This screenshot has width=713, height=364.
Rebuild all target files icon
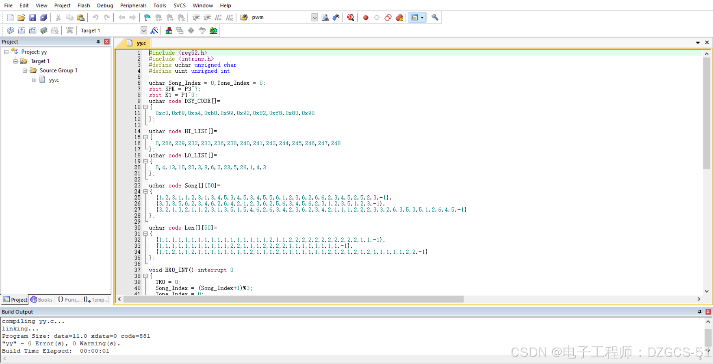coord(33,30)
